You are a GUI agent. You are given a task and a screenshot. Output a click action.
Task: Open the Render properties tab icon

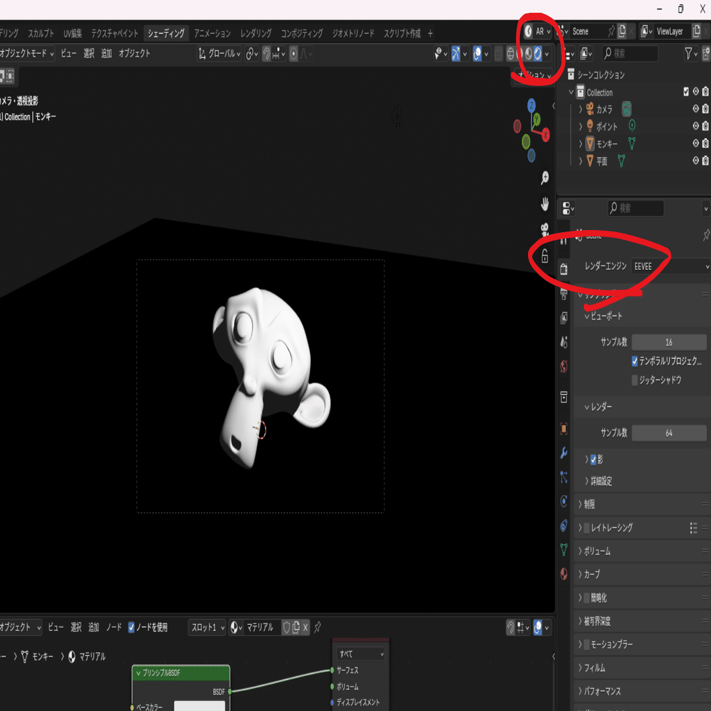tap(564, 269)
